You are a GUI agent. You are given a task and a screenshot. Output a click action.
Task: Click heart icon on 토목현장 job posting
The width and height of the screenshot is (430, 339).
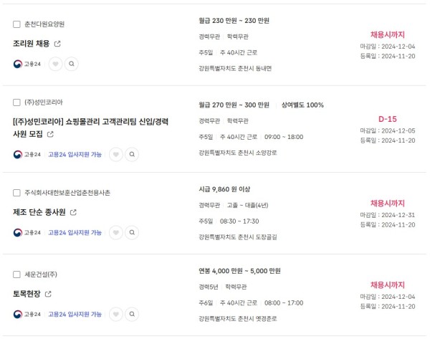pos(116,314)
